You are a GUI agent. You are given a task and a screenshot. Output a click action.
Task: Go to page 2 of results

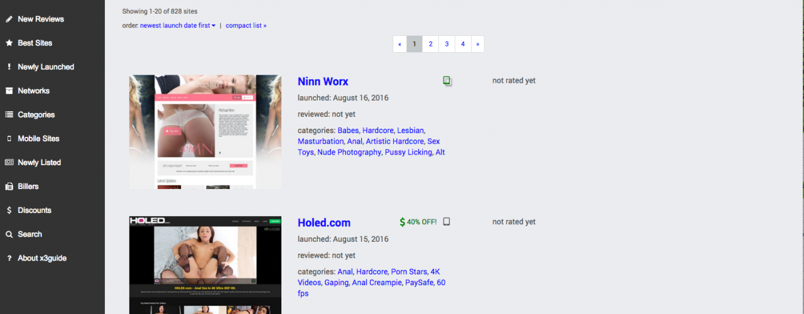point(431,44)
